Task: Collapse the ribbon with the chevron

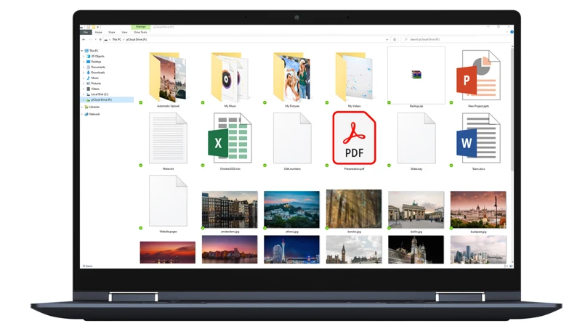Action: (x=507, y=32)
